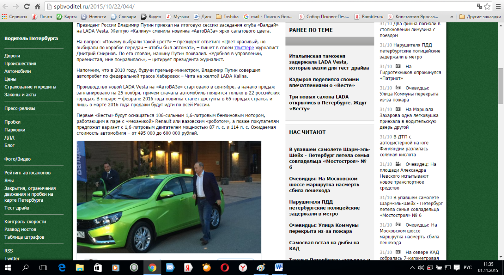504x275 pixels.
Task: Expand hidden bookmarks with the chevron
Action: point(452,17)
